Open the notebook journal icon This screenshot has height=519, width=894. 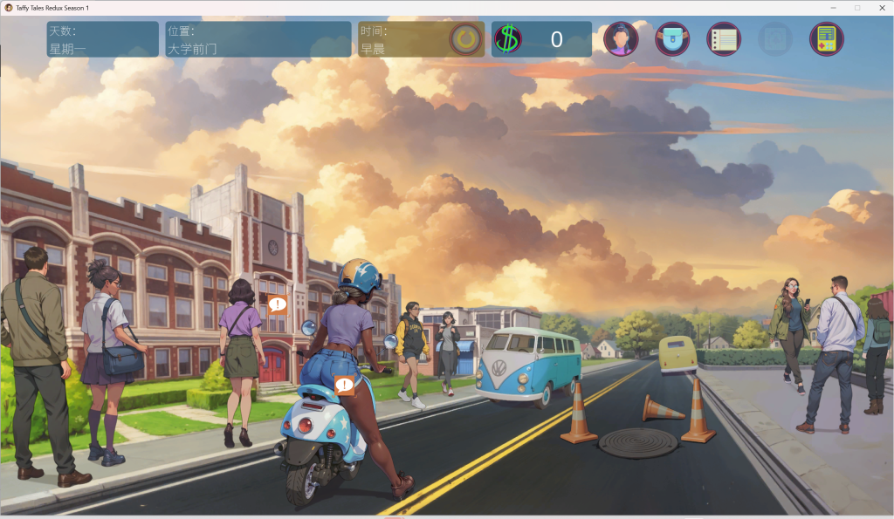coord(723,39)
